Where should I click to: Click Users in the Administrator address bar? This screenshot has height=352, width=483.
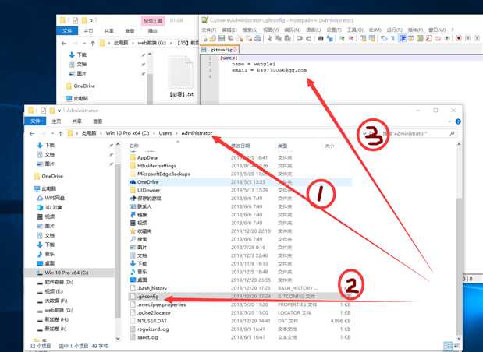click(165, 133)
